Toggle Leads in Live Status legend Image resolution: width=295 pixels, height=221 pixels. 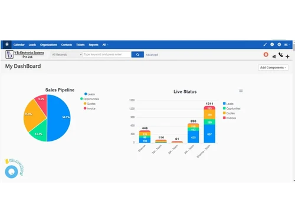[228, 104]
